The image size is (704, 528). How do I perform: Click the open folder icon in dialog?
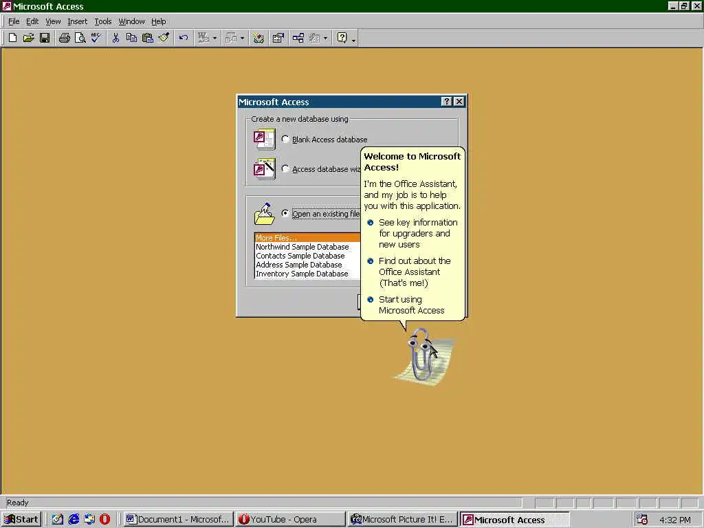click(x=265, y=214)
